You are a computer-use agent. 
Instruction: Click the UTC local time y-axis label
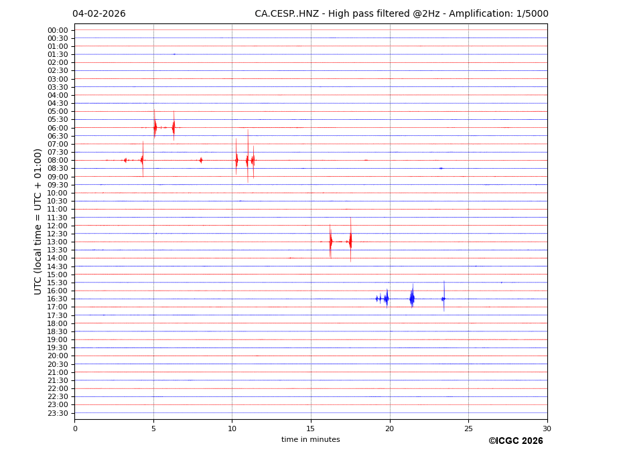[38, 221]
